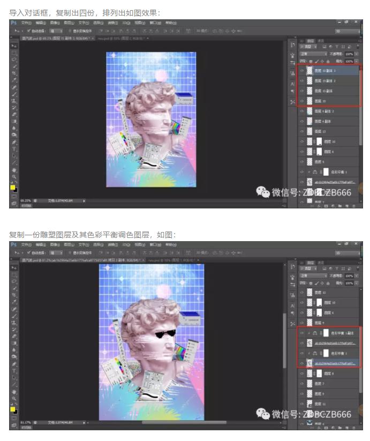This screenshot has height=441, width=370.
Task: Select the Lasso tool in upper Photoshop window
Action: [x=14, y=59]
